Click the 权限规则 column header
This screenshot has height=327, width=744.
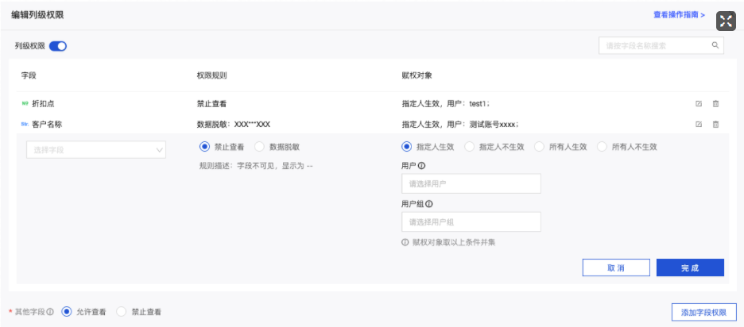(211, 75)
